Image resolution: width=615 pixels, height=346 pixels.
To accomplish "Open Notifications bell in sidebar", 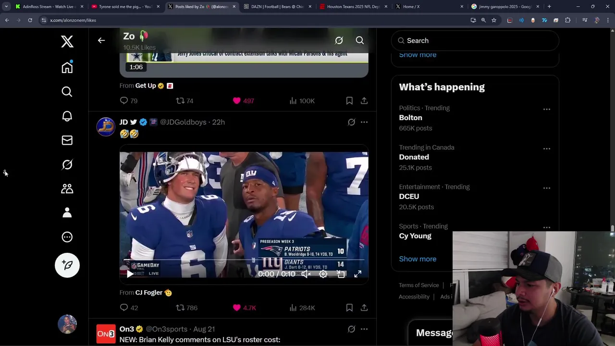I will click(x=67, y=116).
